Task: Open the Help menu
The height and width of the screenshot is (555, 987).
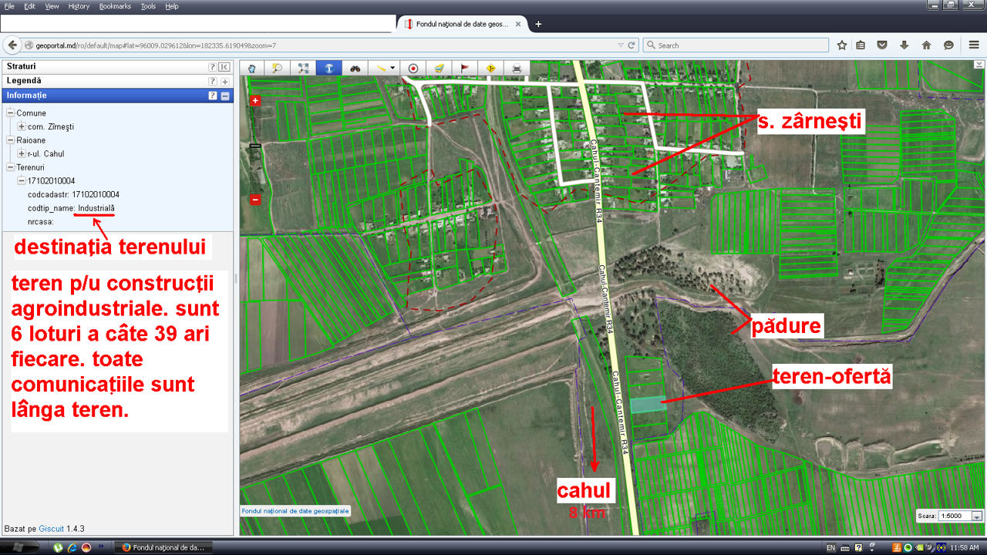Action: (172, 6)
